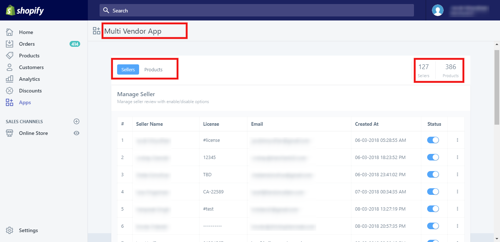500x242 pixels.
Task: View online store via eye icon
Action: (77, 133)
